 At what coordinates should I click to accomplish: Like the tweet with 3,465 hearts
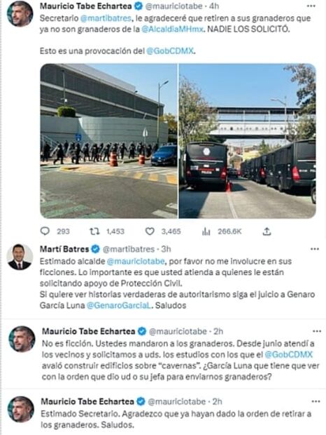(150, 232)
